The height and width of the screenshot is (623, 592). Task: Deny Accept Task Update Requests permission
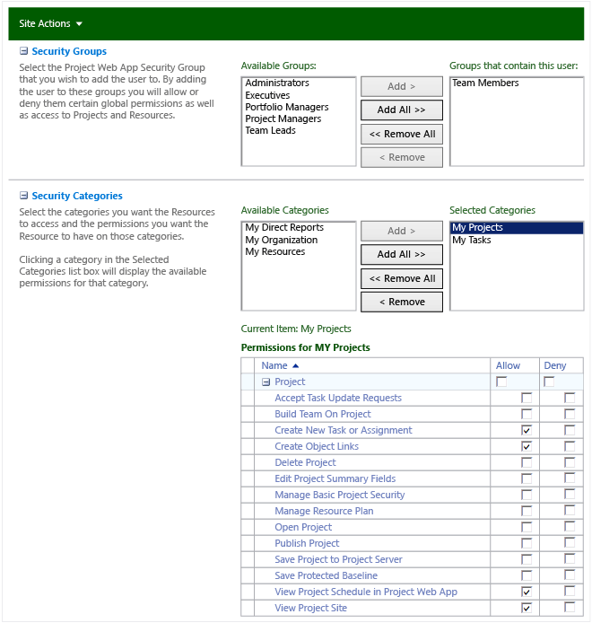(570, 398)
